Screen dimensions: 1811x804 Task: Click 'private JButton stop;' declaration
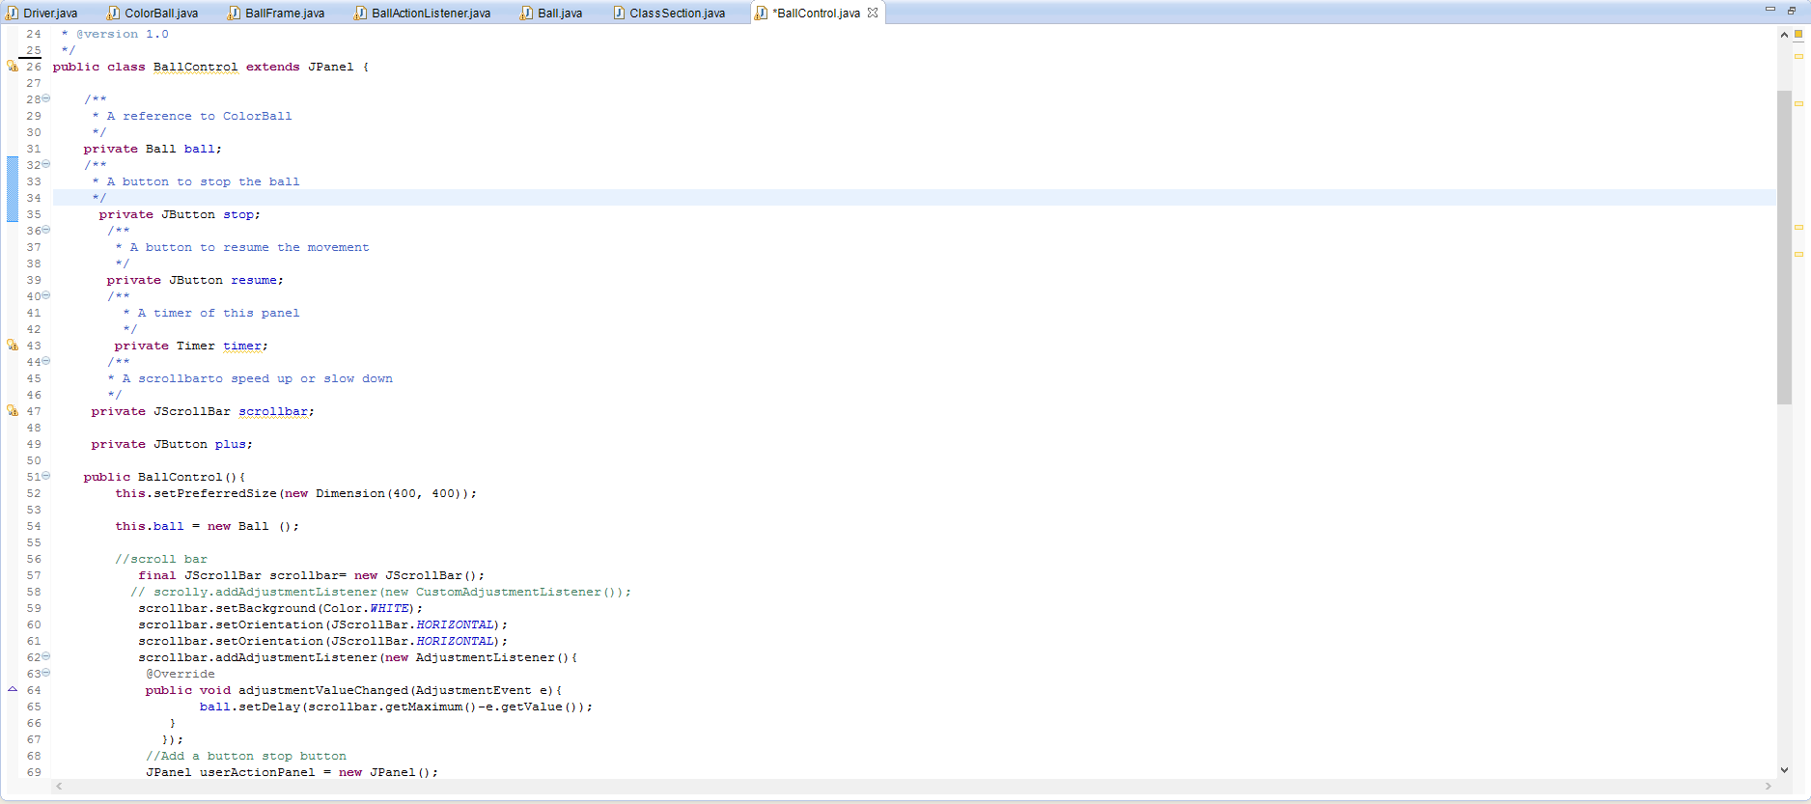180,214
